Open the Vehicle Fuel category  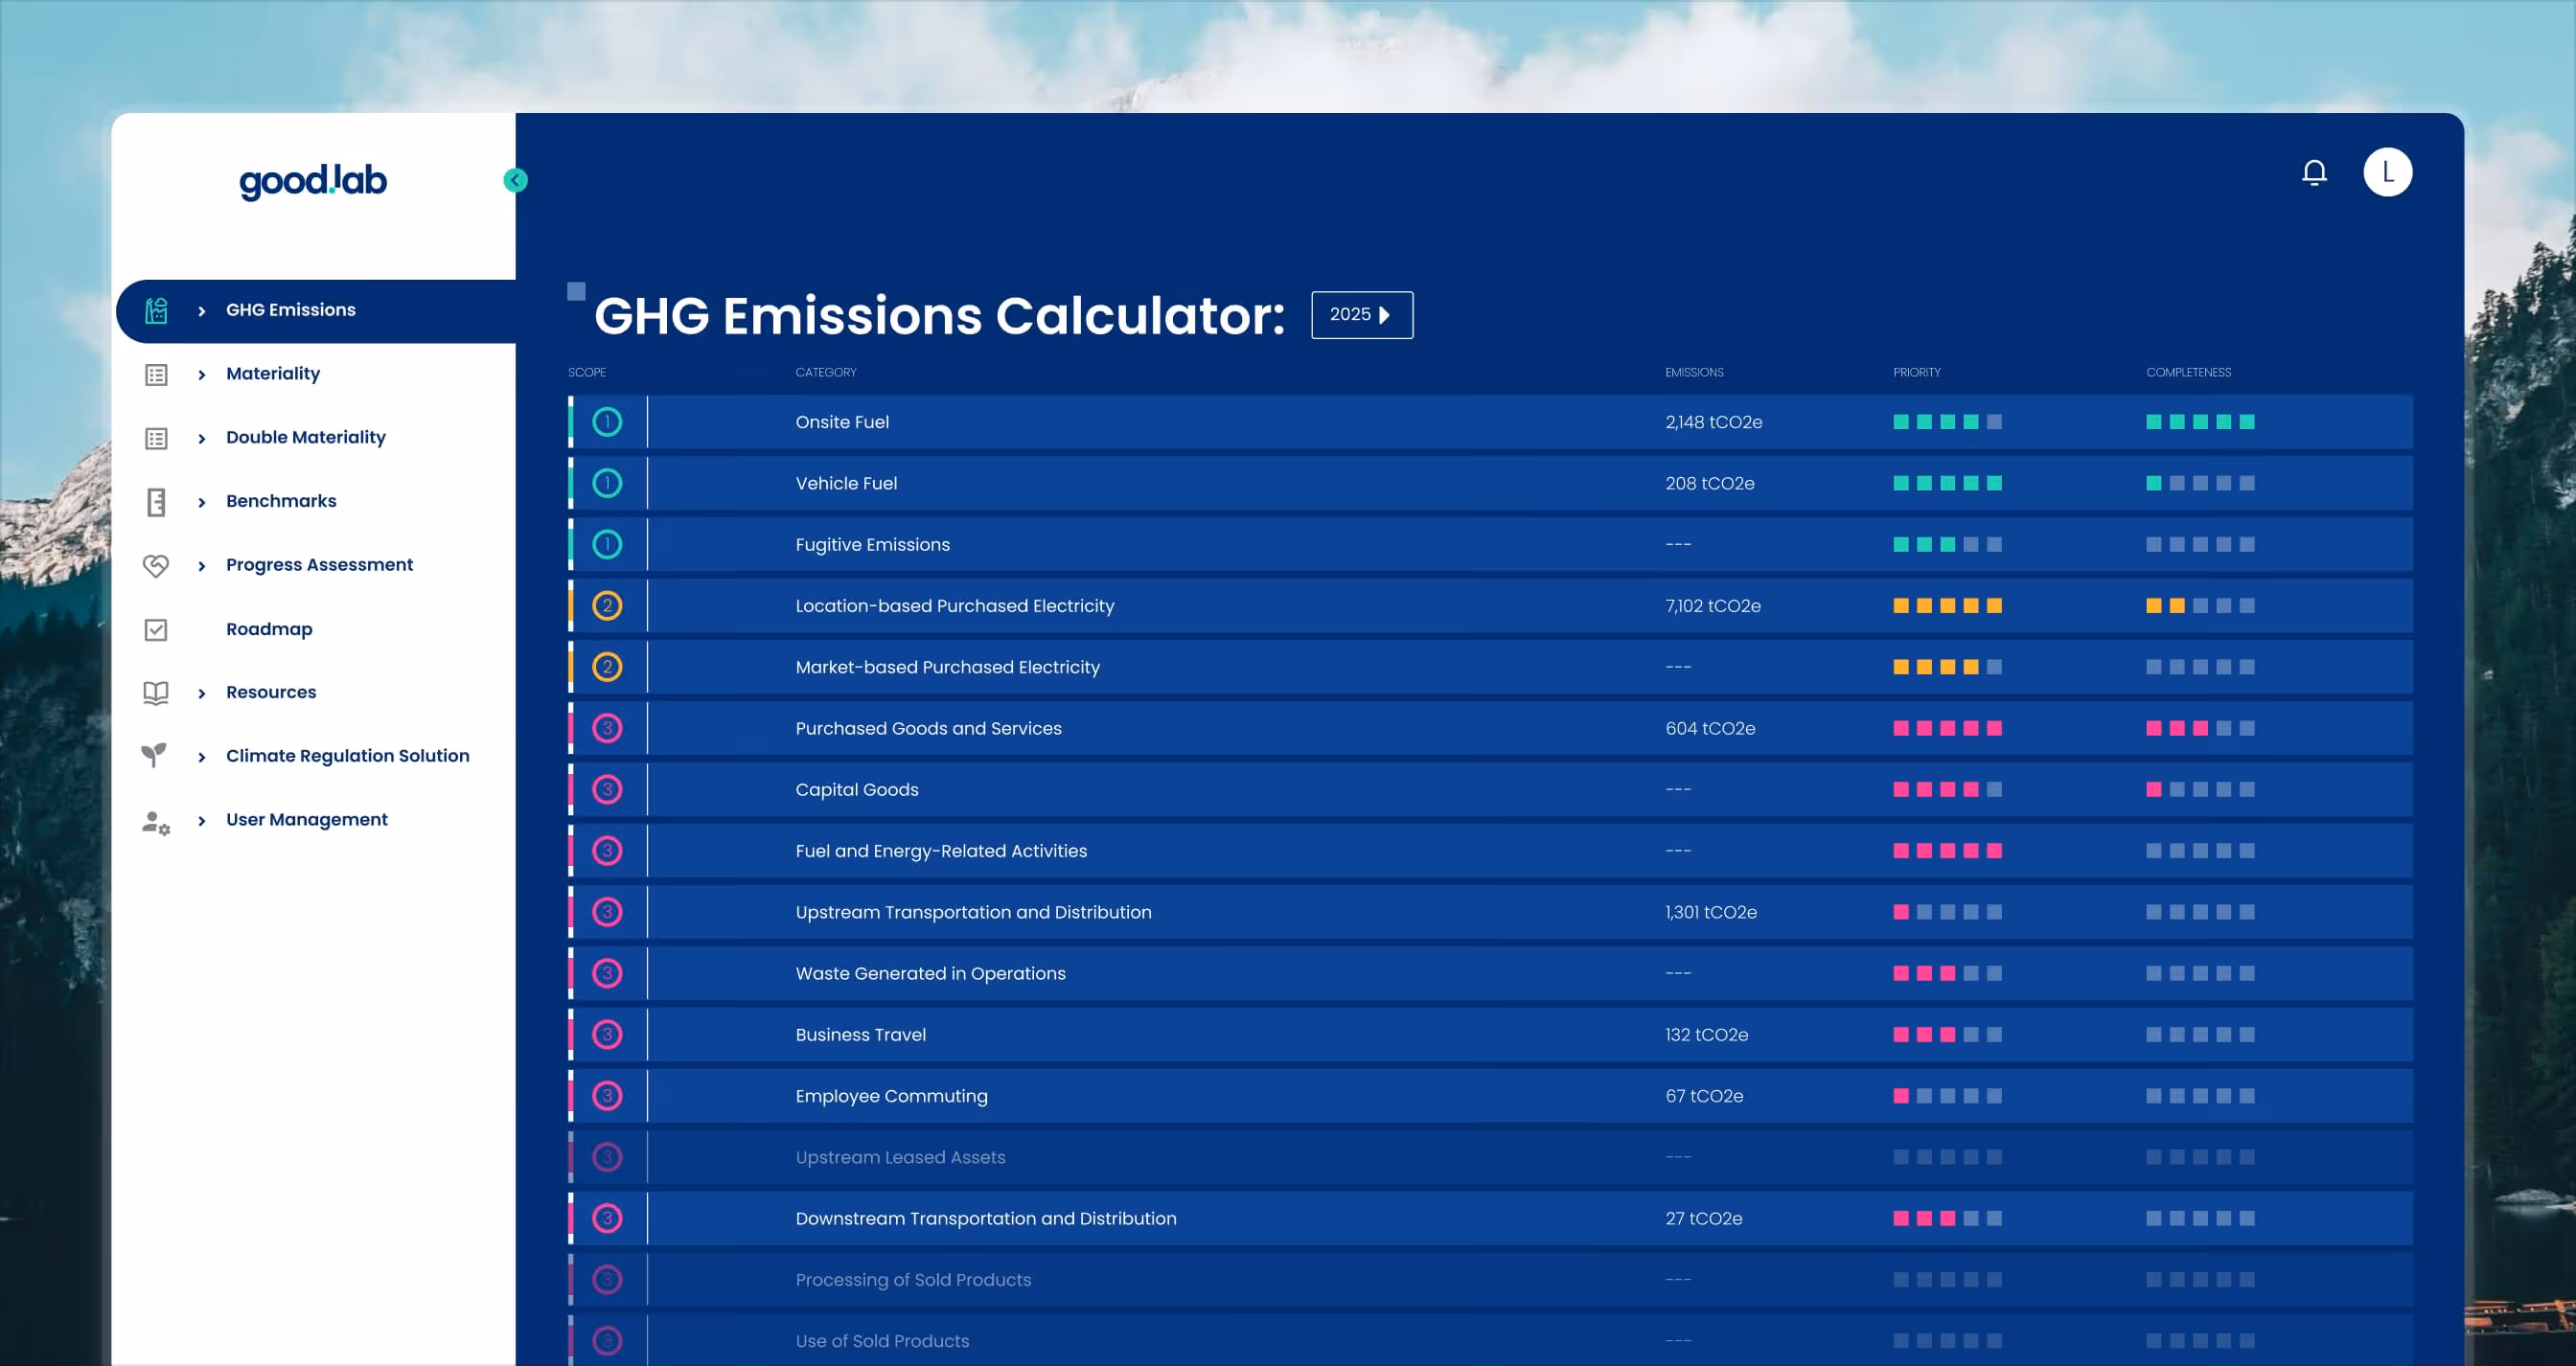click(x=846, y=483)
